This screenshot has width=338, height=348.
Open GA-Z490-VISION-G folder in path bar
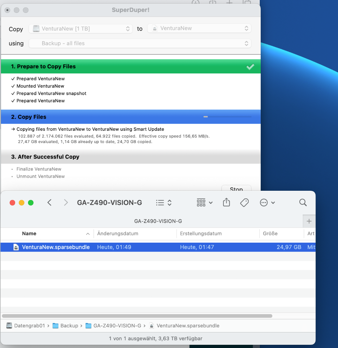point(117,325)
